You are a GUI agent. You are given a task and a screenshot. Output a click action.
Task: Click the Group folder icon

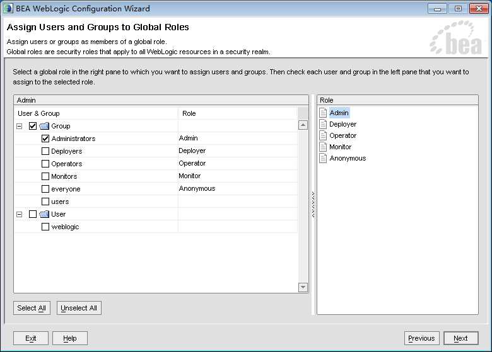pos(44,126)
